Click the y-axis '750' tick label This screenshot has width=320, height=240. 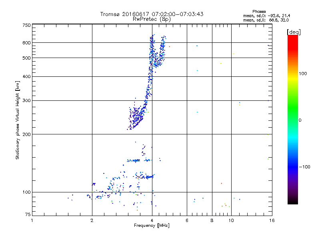pos(26,25)
